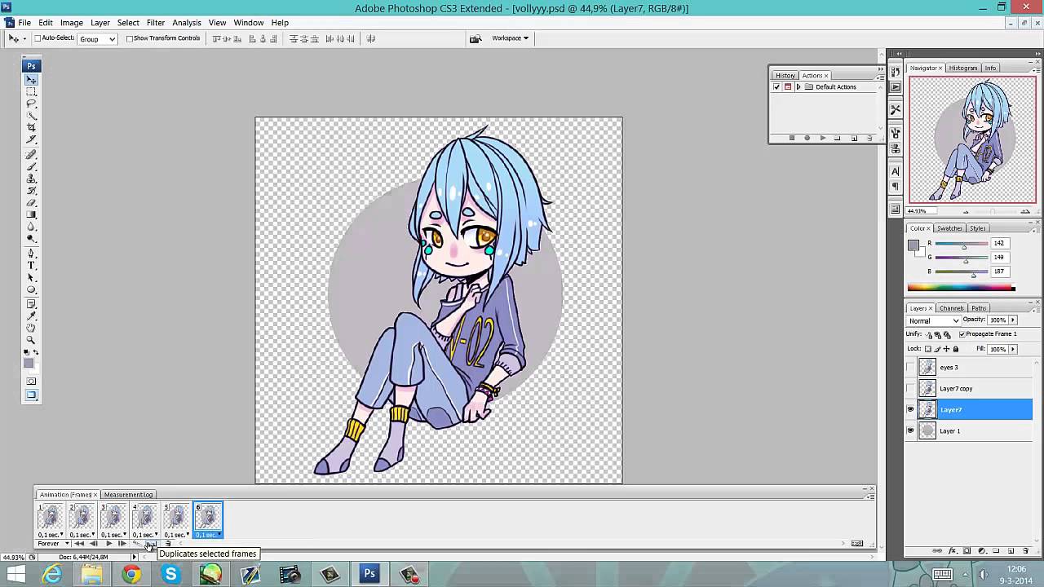The width and height of the screenshot is (1044, 587).
Task: Toggle dialog on/off for Default Actions
Action: coord(788,87)
